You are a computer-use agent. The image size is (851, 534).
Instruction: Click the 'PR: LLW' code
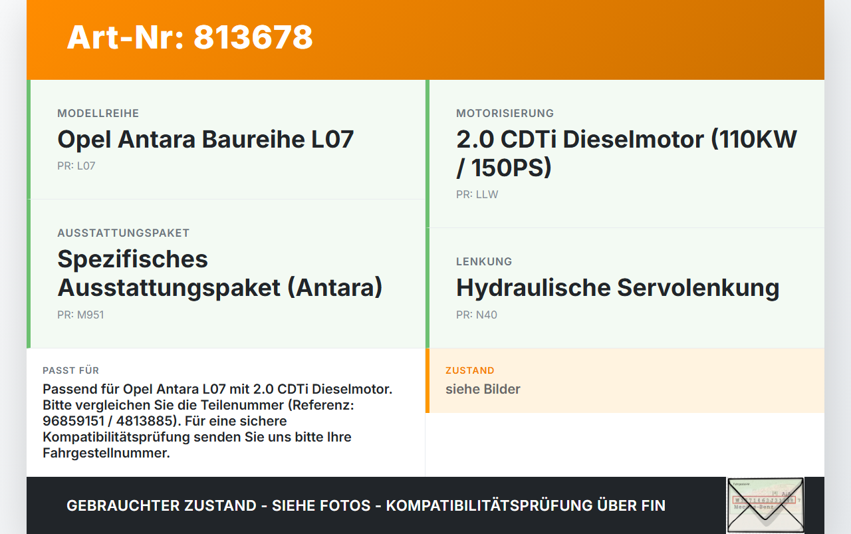tap(477, 195)
